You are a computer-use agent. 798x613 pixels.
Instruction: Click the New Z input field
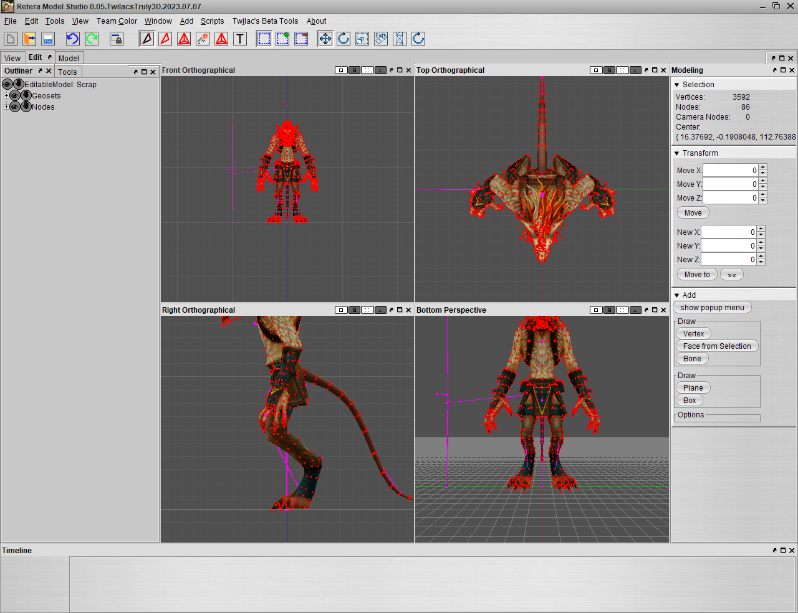click(x=728, y=260)
